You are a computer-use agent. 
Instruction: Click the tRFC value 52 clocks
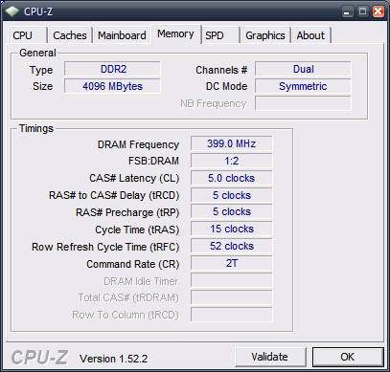pyautogui.click(x=232, y=247)
